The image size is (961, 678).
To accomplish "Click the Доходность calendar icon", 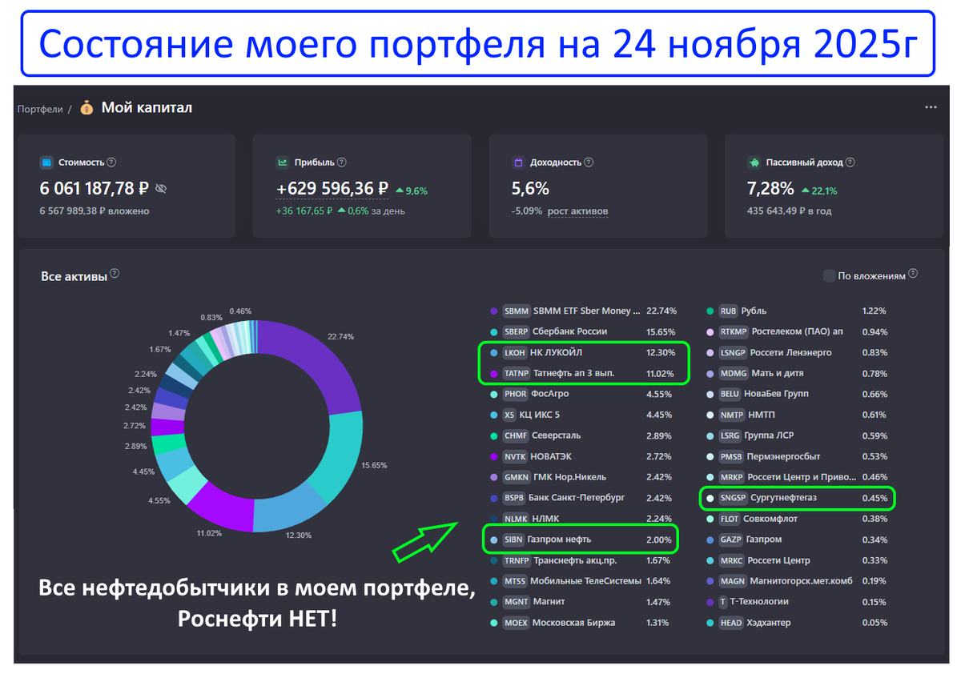I will 518,162.
